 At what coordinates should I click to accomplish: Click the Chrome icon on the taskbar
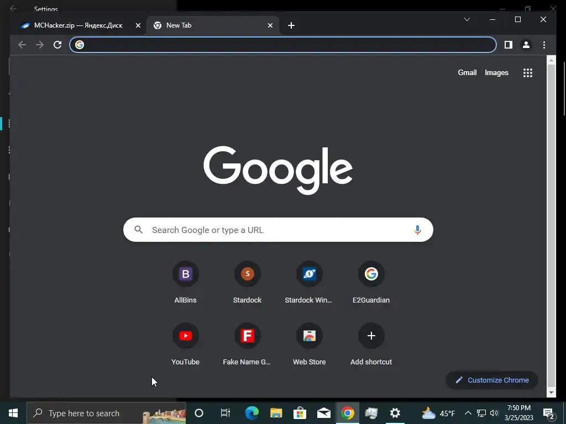347,413
